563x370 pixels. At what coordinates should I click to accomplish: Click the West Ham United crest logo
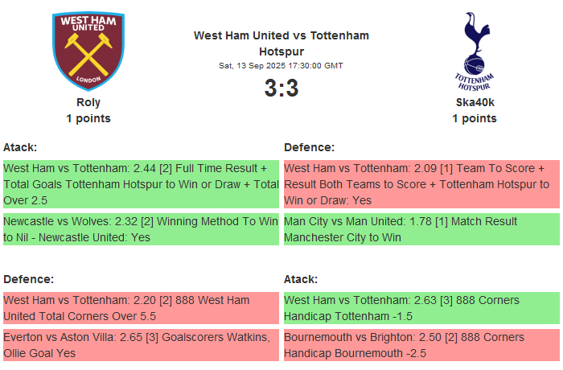point(88,50)
